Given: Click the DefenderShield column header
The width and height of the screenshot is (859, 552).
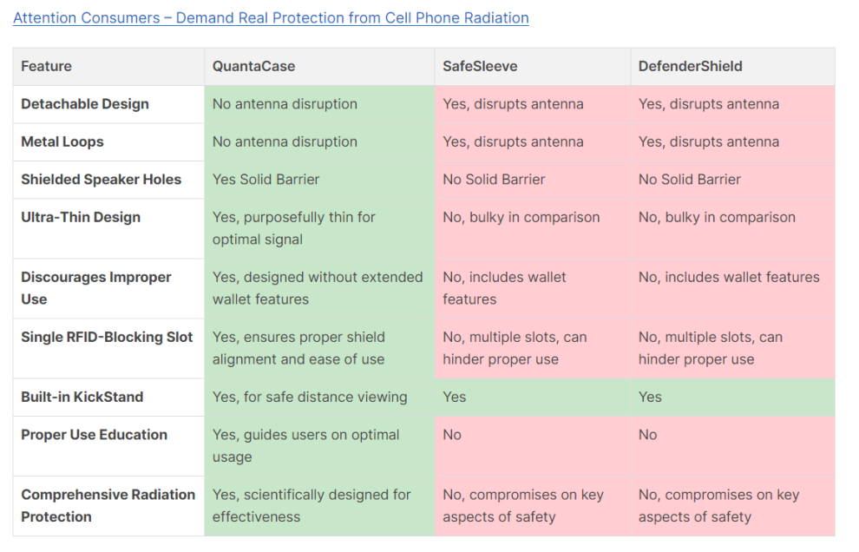Looking at the screenshot, I should coord(690,66).
